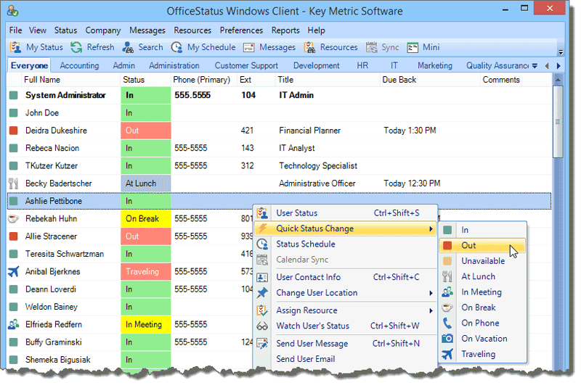Sort by the Status column header
This screenshot has height=388, width=581.
[x=146, y=80]
